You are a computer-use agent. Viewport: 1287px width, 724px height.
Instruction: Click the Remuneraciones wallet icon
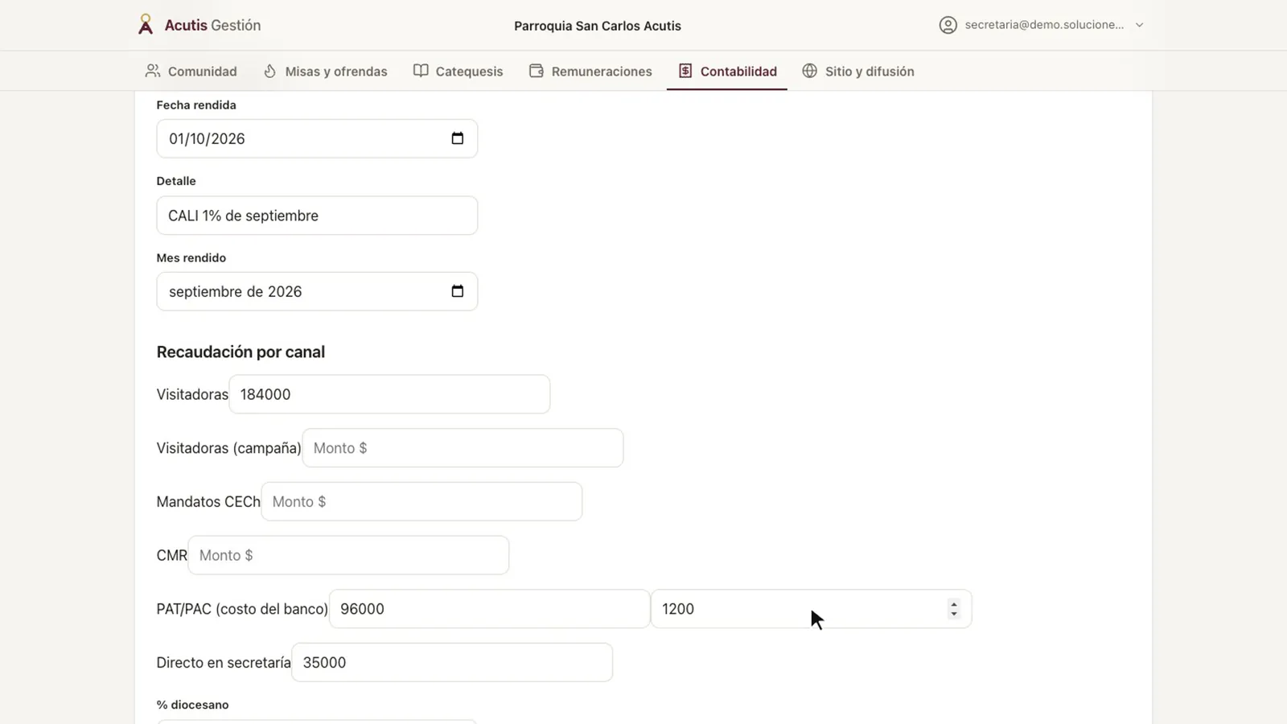pos(537,71)
